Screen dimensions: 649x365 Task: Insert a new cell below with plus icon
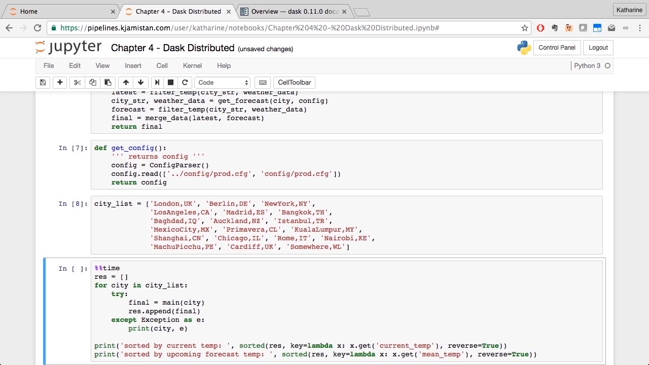pos(60,83)
